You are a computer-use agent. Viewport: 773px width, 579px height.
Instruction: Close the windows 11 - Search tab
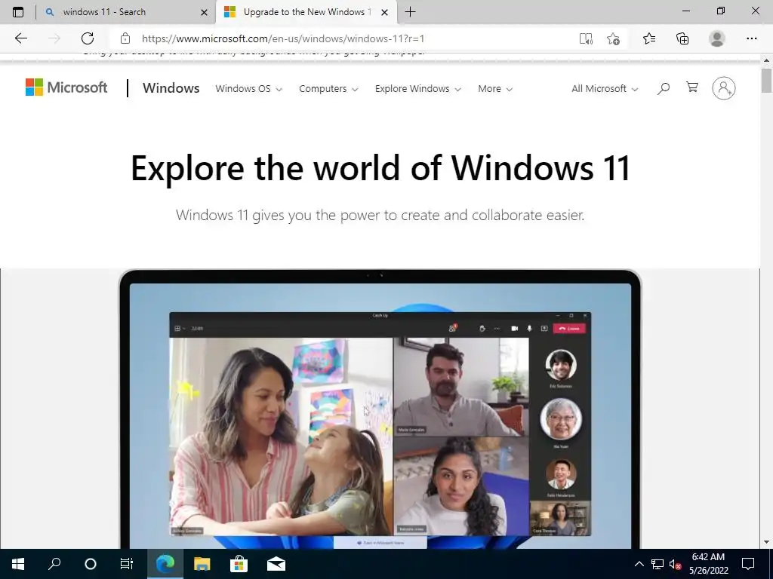(x=204, y=12)
